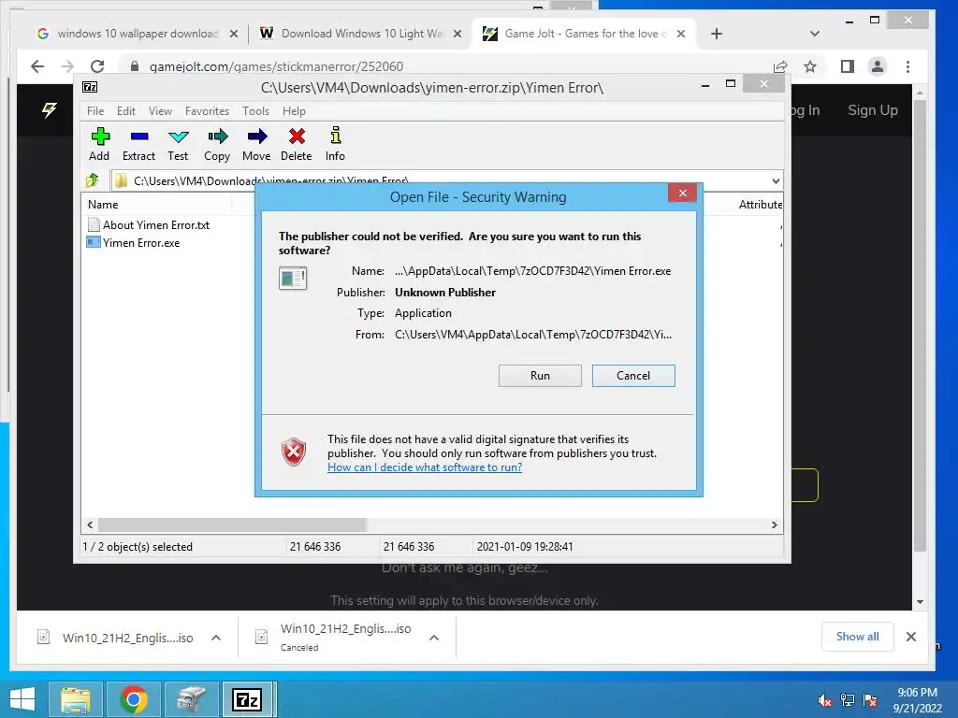958x718 pixels.
Task: Open the File menu in 7-Zip
Action: 95,111
